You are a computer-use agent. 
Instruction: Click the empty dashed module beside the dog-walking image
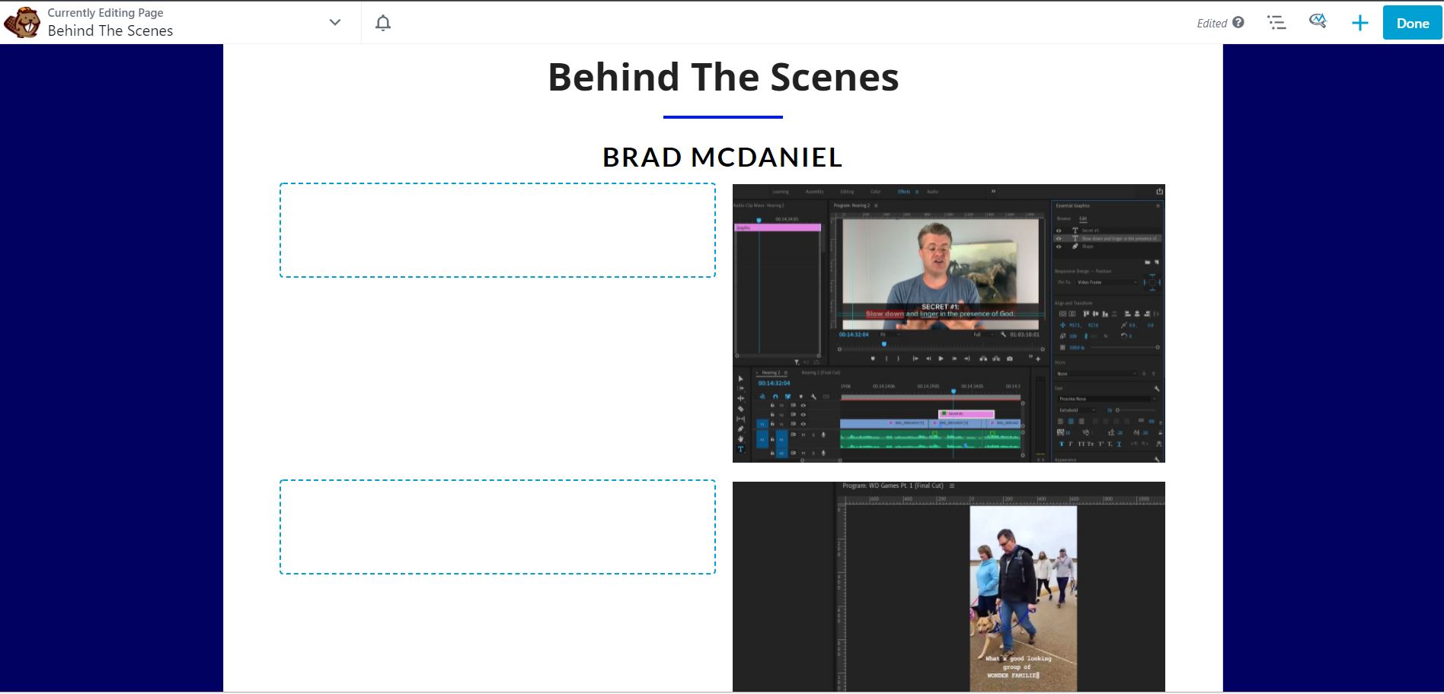497,527
